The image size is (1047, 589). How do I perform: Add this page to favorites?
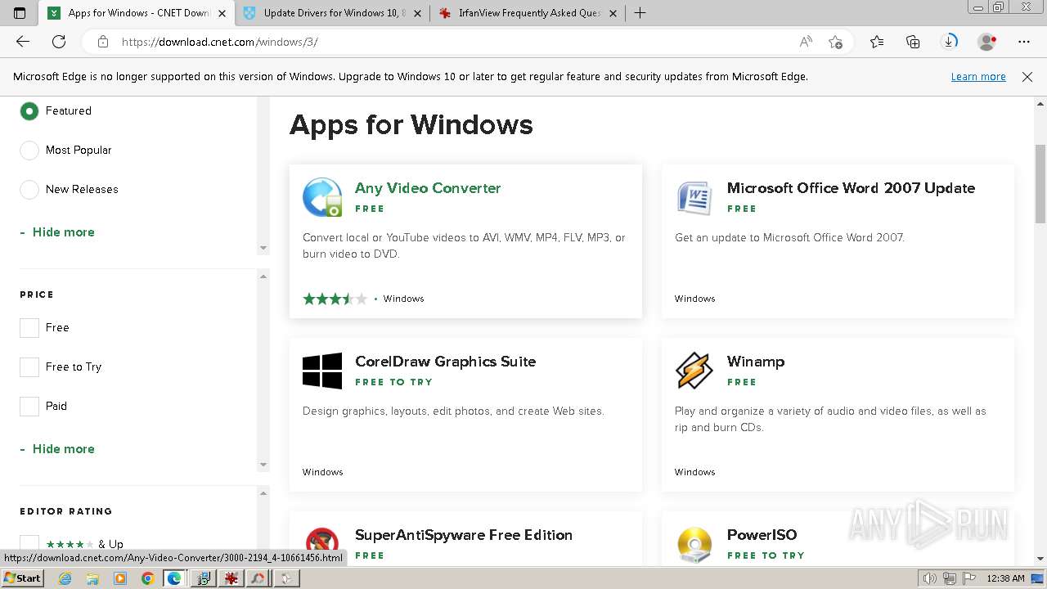tap(835, 42)
